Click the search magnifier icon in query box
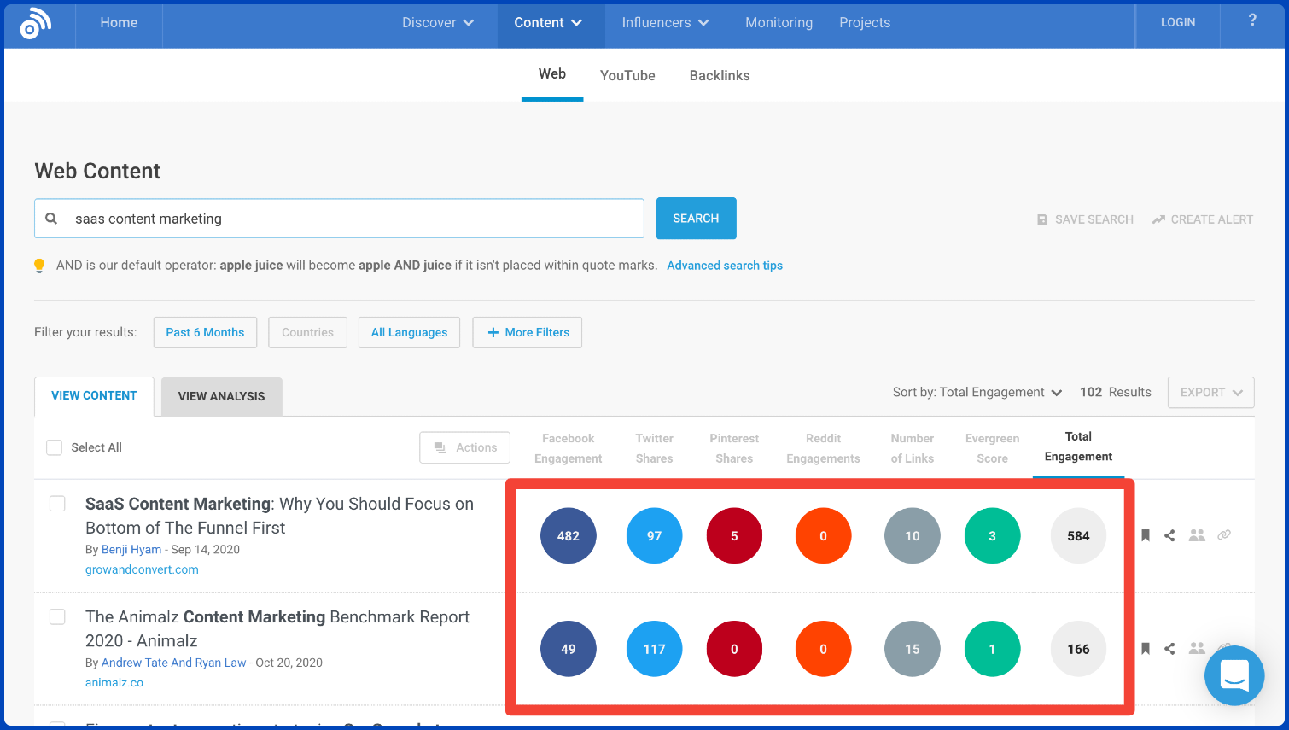Image resolution: width=1289 pixels, height=730 pixels. (x=51, y=219)
